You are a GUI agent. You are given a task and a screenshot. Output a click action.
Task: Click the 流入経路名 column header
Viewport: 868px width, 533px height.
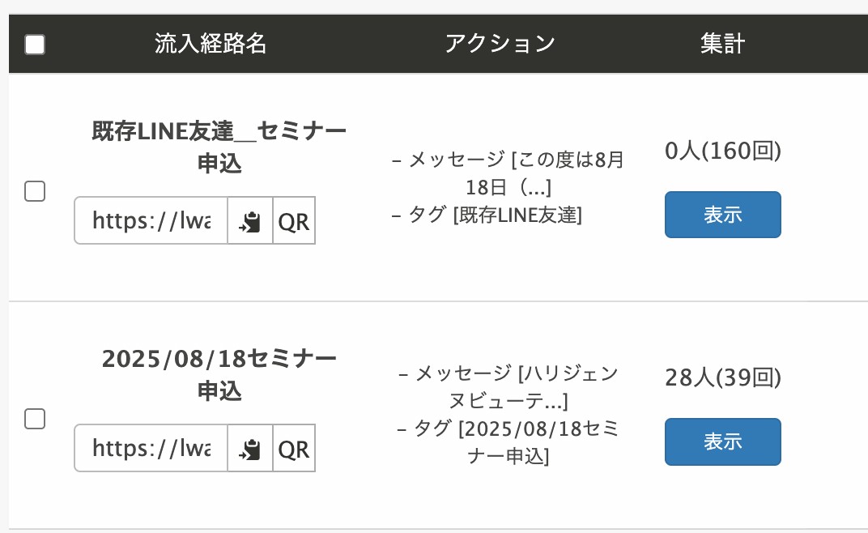pos(211,43)
